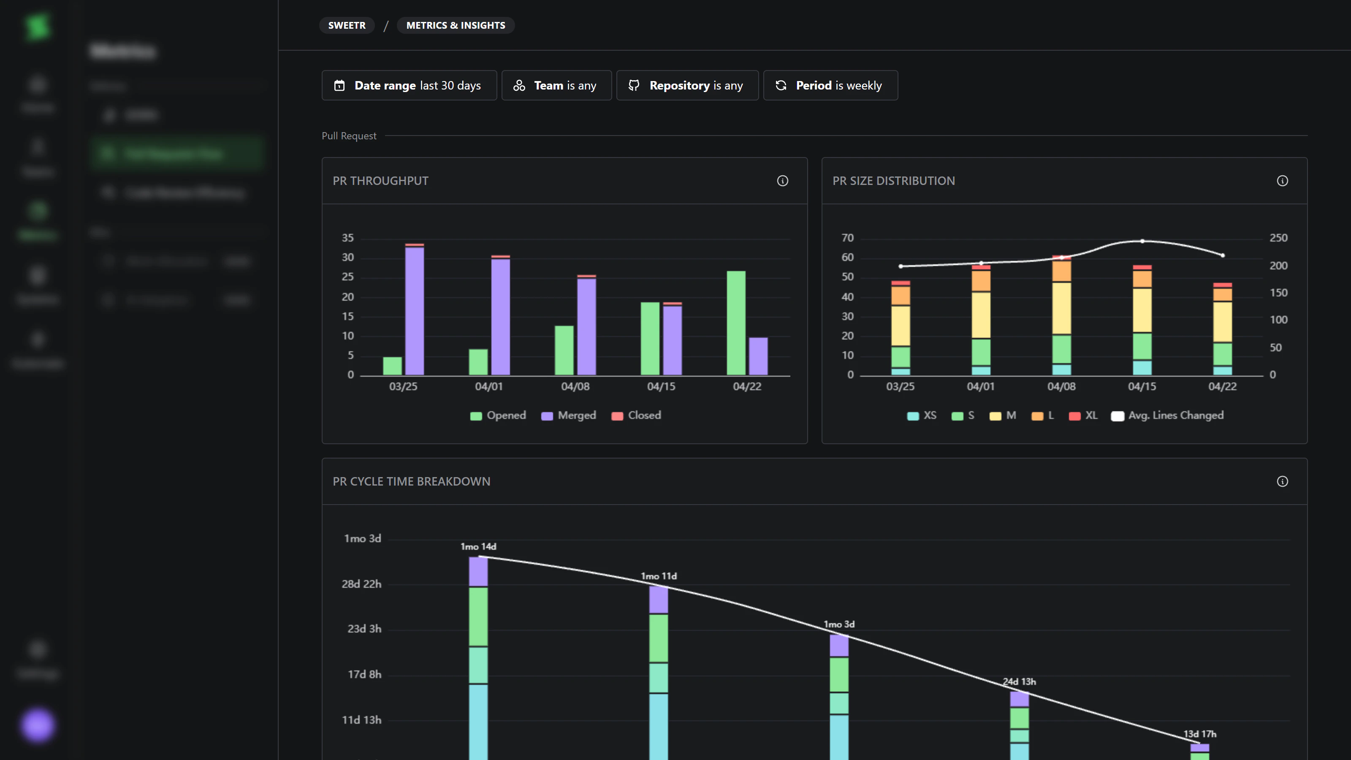The width and height of the screenshot is (1351, 760).
Task: Click the PR Size Distribution info icon
Action: pyautogui.click(x=1282, y=181)
